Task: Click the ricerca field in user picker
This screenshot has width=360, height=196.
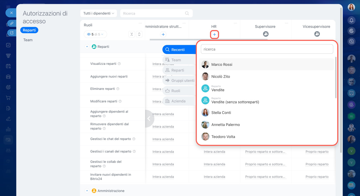Action: 267,49
